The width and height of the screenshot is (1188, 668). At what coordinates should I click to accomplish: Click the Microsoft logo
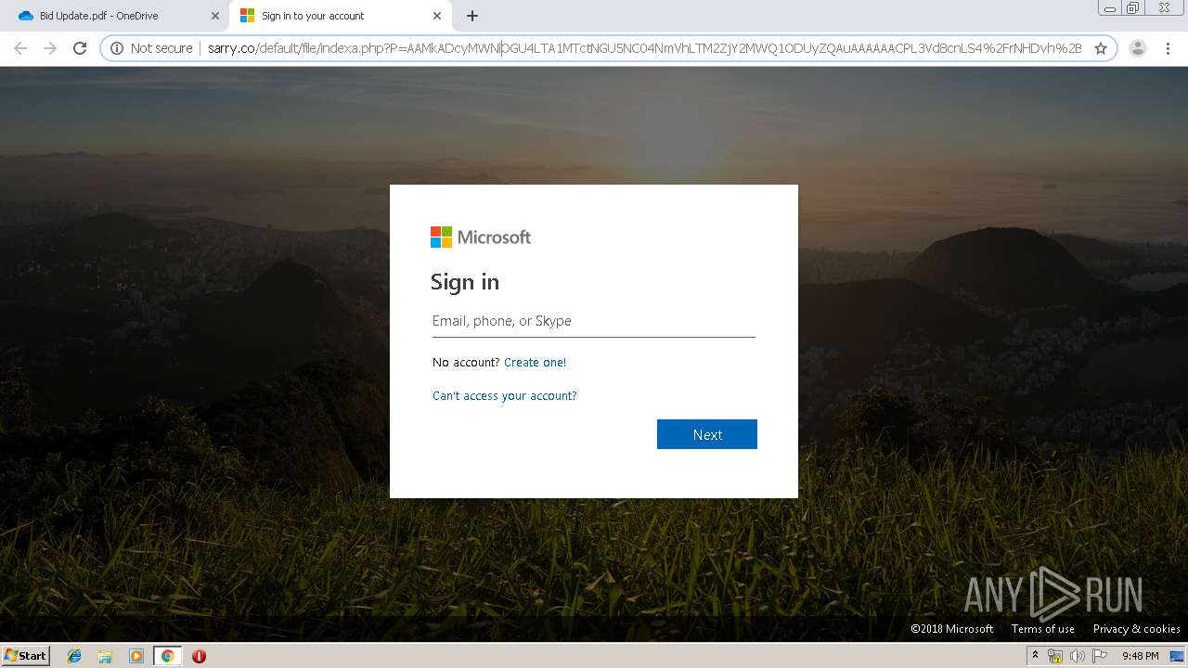[x=481, y=238]
